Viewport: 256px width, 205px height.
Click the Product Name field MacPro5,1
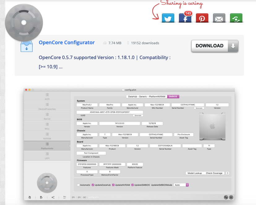87,105
